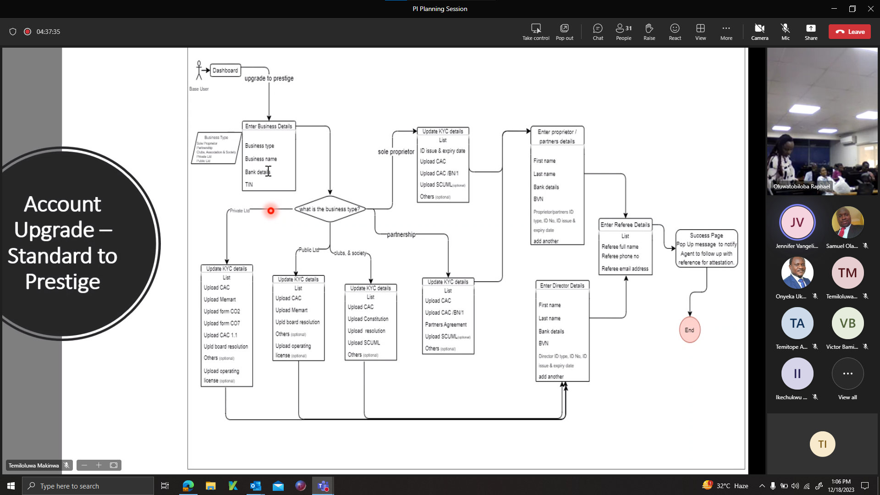Click View all participants button
Viewport: 880px width, 495px height.
coord(847,374)
